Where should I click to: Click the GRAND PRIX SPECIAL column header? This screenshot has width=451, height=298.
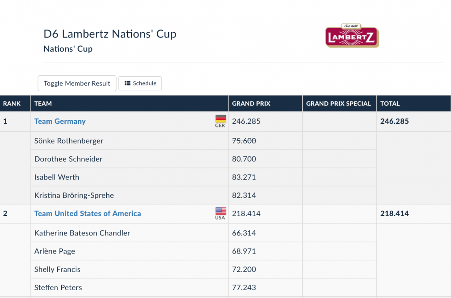pos(338,104)
